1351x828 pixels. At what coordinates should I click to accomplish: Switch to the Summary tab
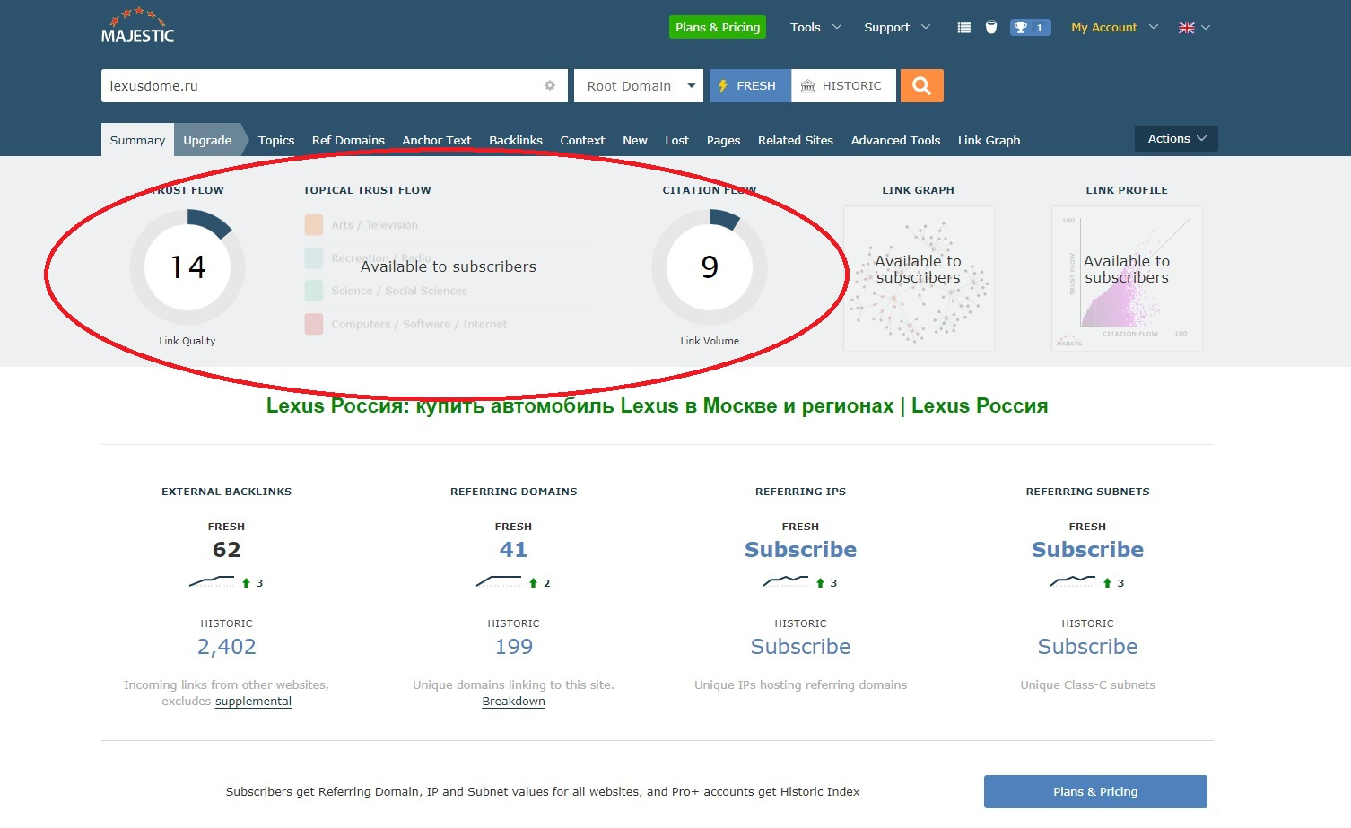tap(137, 140)
